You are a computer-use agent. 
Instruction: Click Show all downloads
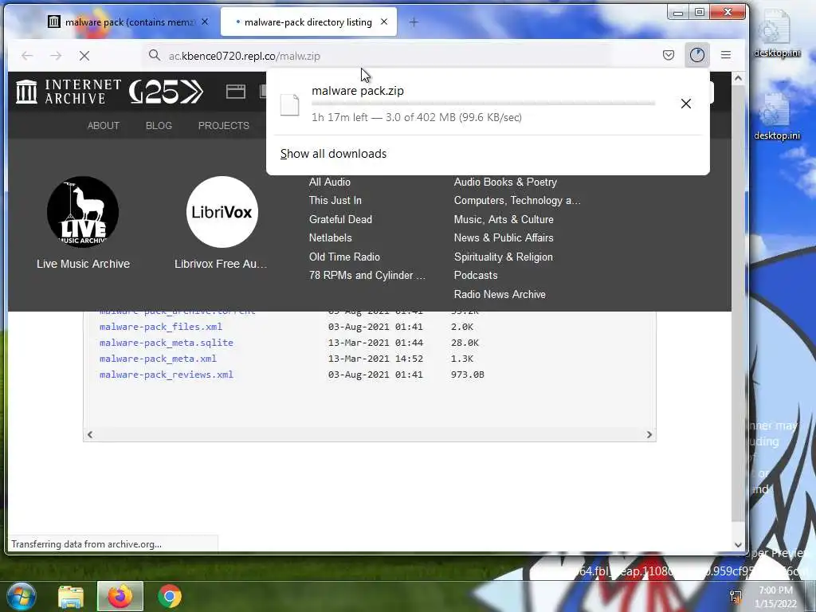[334, 154]
